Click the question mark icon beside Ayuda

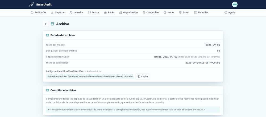tap(226, 12)
